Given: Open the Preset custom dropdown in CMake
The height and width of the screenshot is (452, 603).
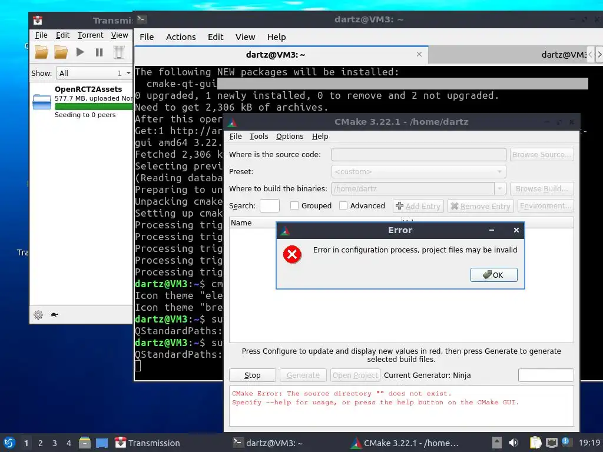Looking at the screenshot, I should [419, 172].
